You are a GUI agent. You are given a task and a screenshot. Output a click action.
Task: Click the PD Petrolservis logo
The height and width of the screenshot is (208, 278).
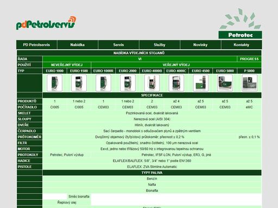[x=46, y=23]
